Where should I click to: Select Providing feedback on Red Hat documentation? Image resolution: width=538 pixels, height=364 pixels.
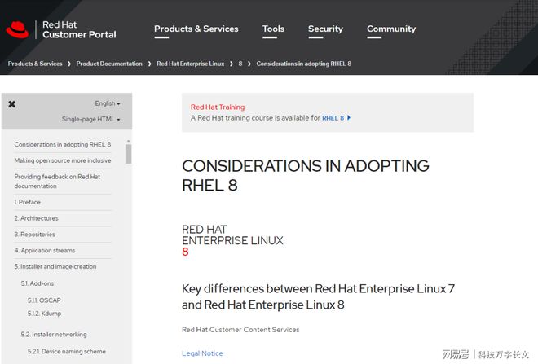coord(57,182)
